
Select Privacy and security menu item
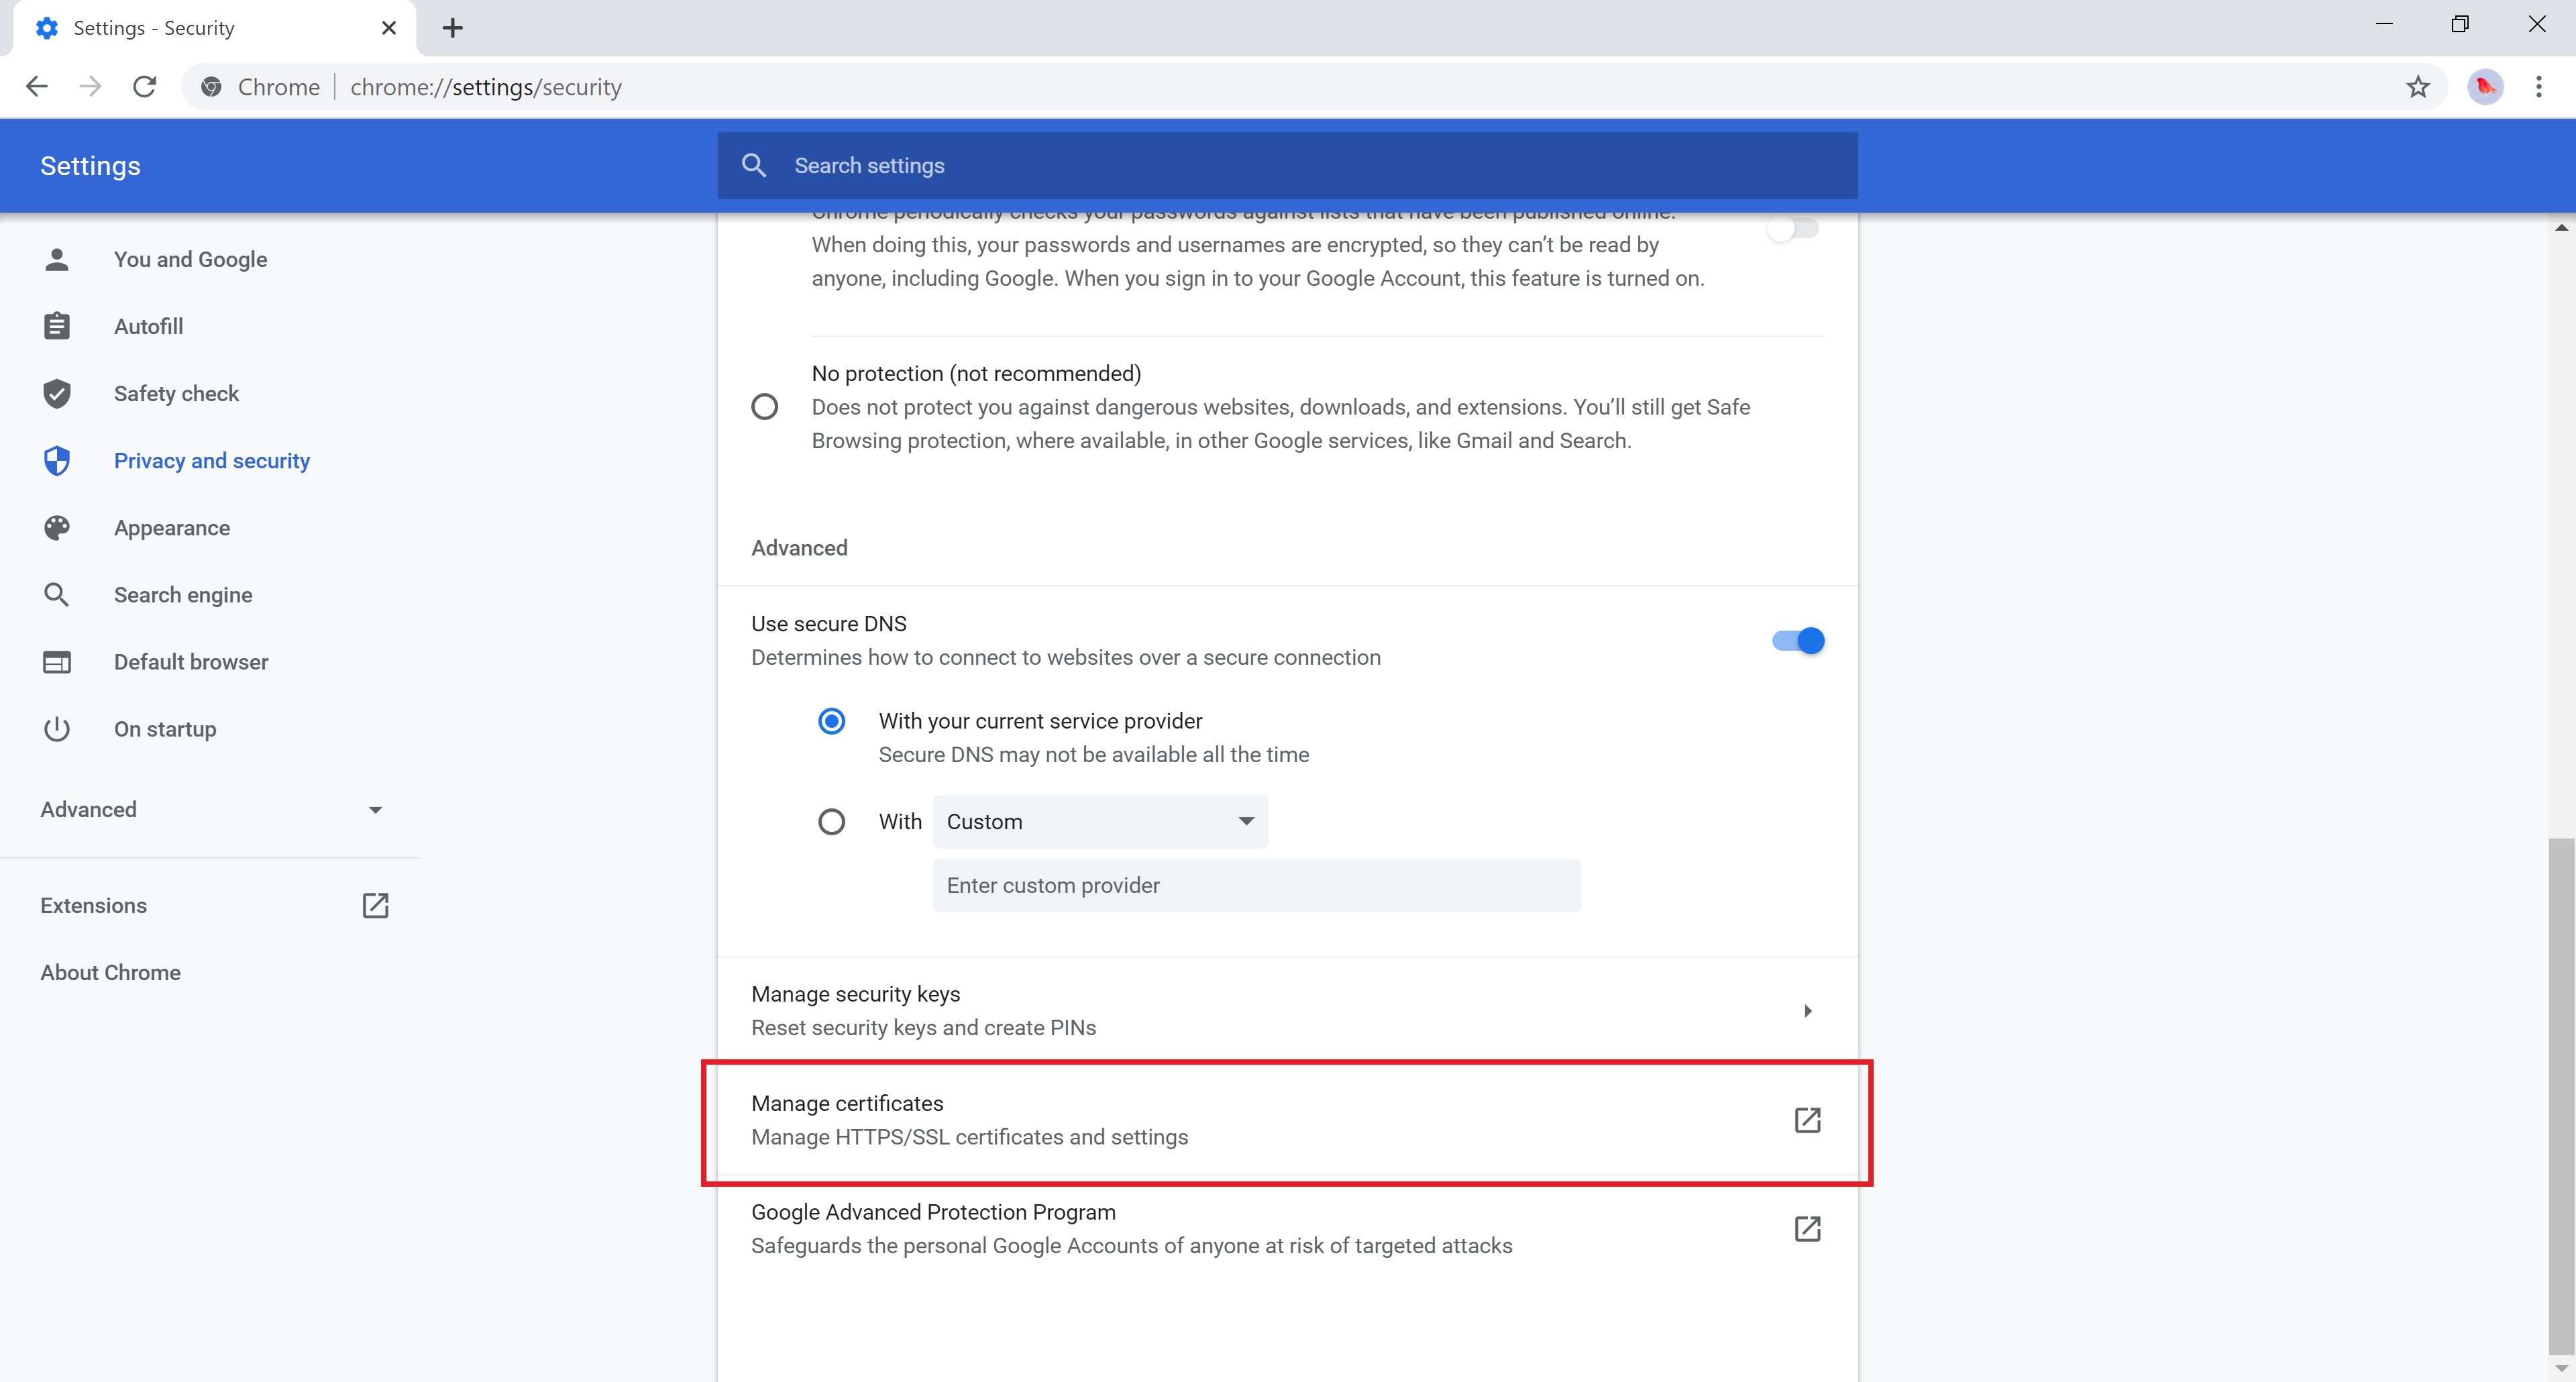coord(212,461)
